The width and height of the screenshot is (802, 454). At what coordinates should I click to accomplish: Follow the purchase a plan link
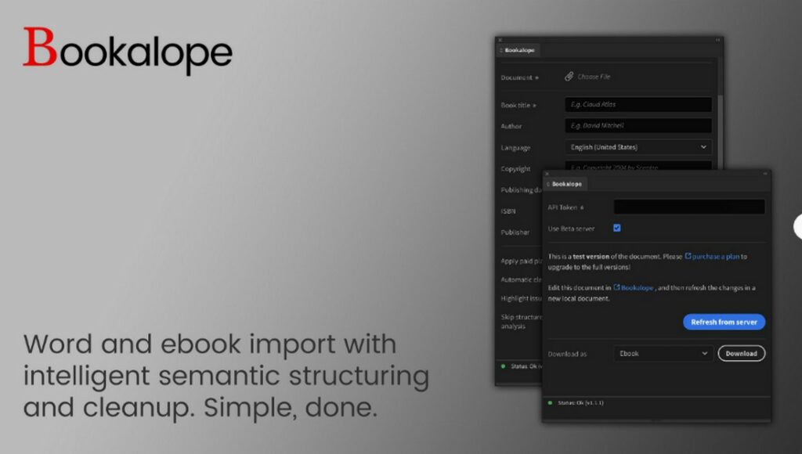(715, 256)
